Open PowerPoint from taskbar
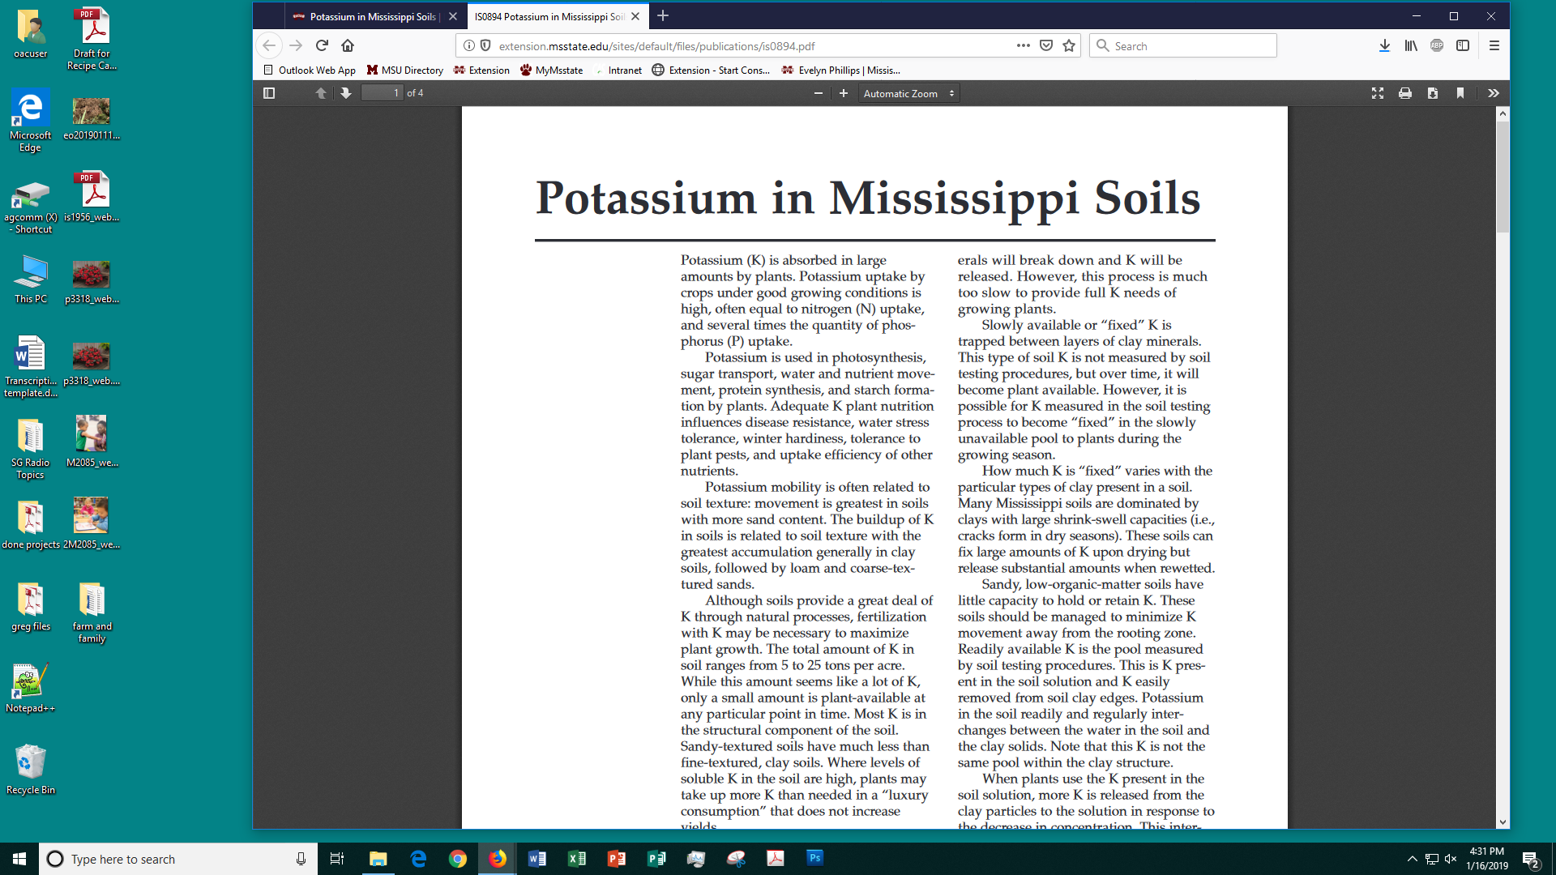This screenshot has width=1556, height=875. tap(617, 859)
